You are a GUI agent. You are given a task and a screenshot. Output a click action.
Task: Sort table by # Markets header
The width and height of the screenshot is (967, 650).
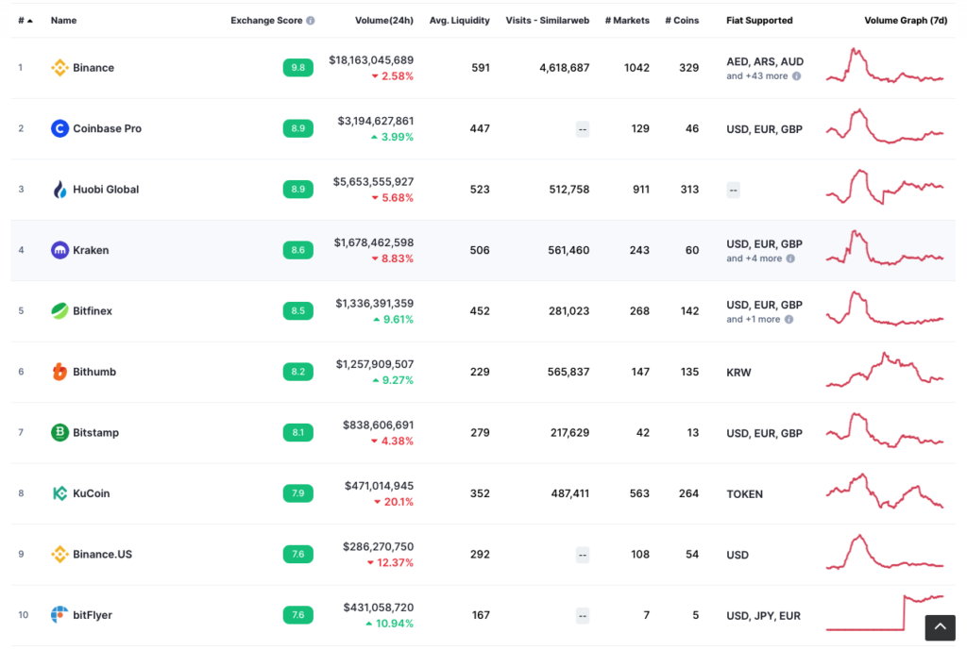pos(627,21)
